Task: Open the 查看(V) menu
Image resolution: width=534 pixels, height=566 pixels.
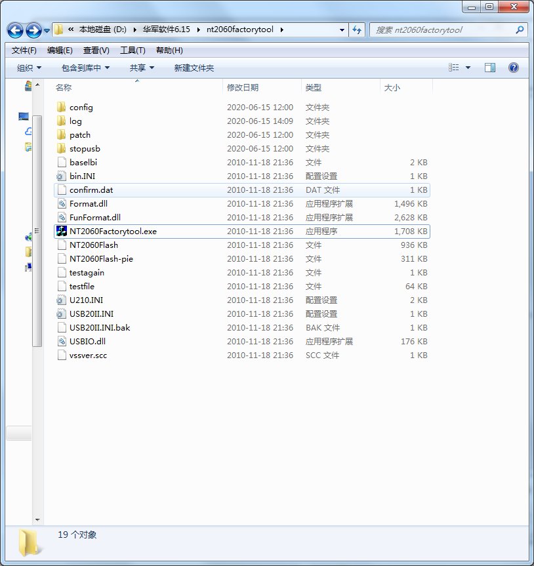Action: pyautogui.click(x=96, y=51)
